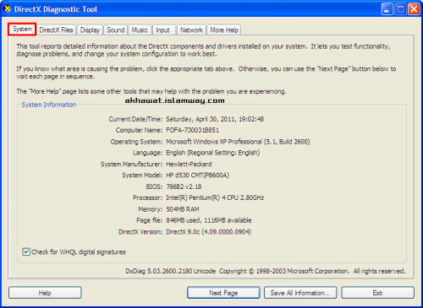Toggle Check for WHQL digital signatures
423x308 pixels.
(26, 251)
